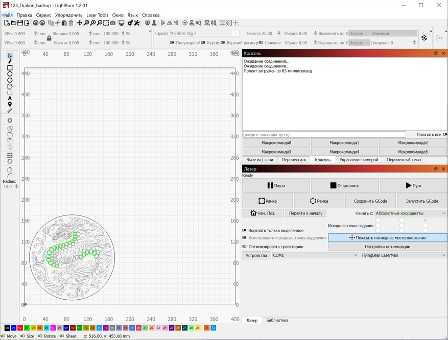Open the Laser Tools menu

pos(97,15)
